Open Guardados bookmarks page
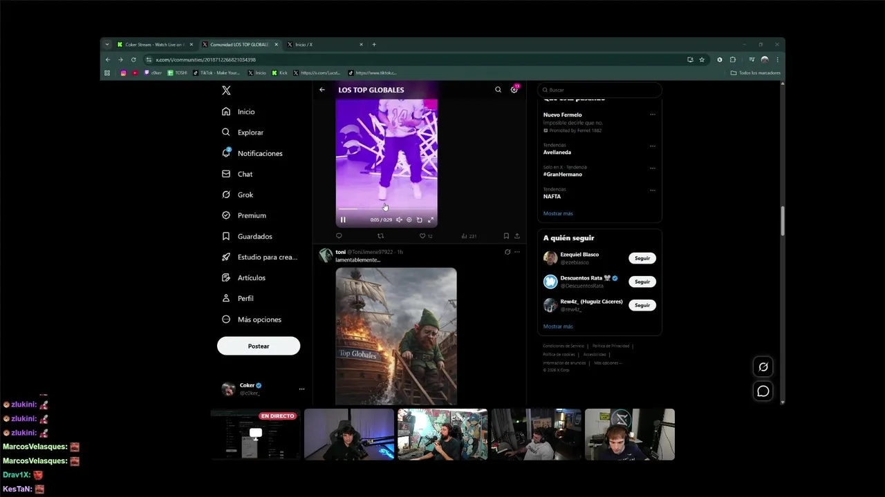This screenshot has height=497, width=885. 247,236
